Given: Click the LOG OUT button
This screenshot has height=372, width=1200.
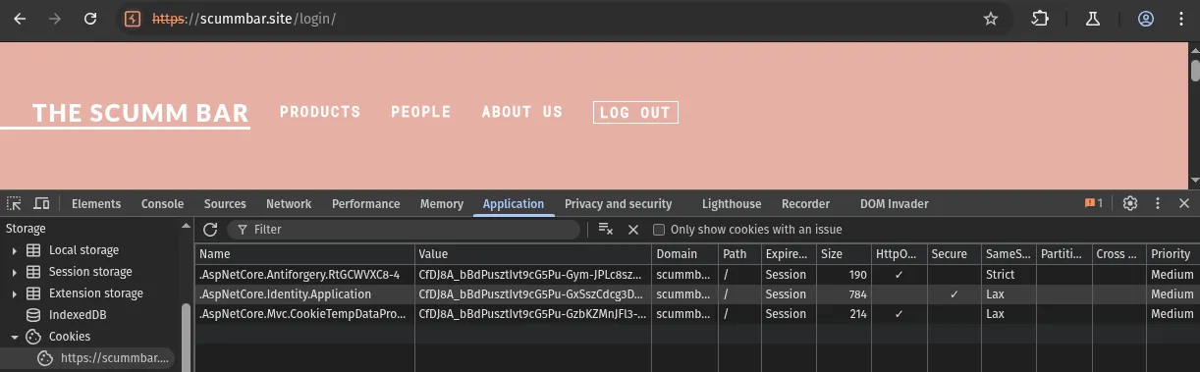Looking at the screenshot, I should point(635,112).
